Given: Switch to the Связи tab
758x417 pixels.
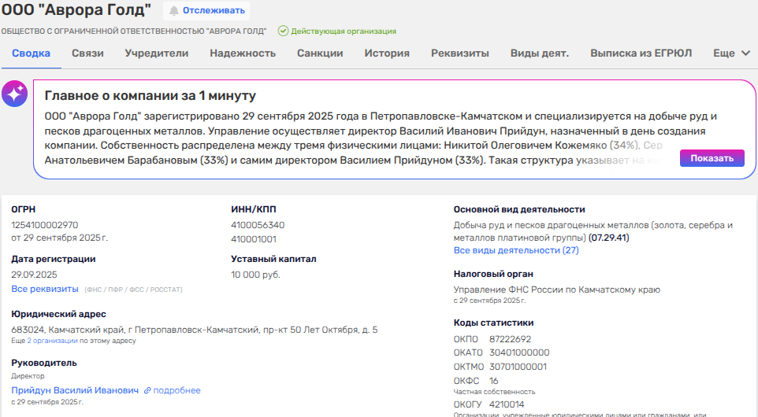Looking at the screenshot, I should tap(87, 54).
